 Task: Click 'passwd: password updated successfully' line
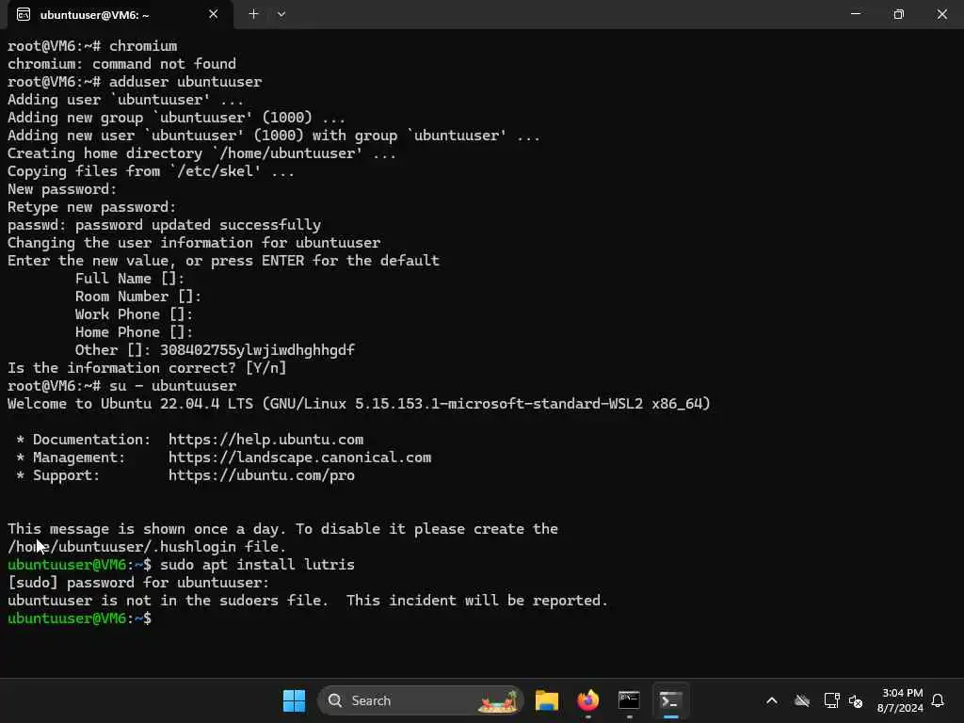coord(164,225)
